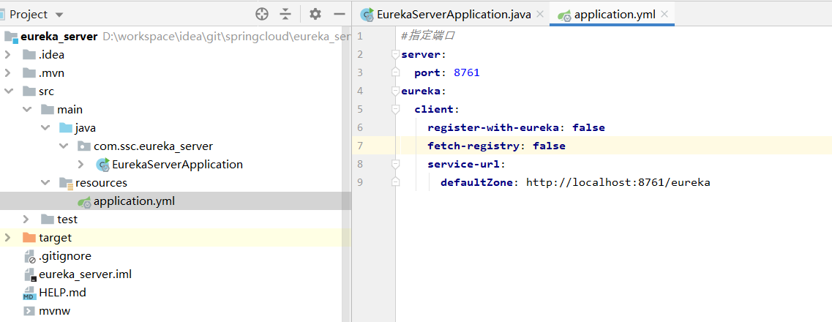Open the Project view dropdown arrow
Viewport: 832px width, 322px height.
click(59, 15)
